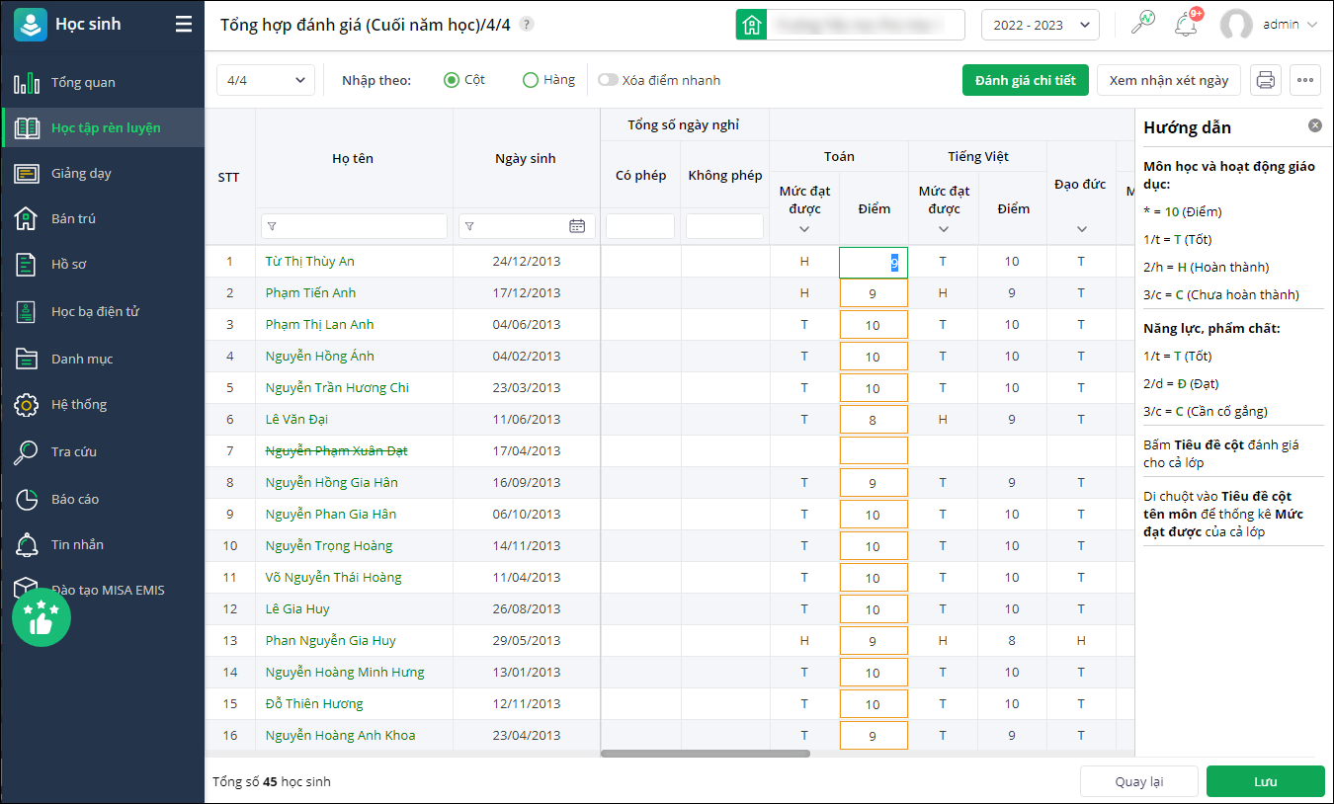The width and height of the screenshot is (1334, 804).
Task: Select the Hàng input mode radio button
Action: click(x=531, y=80)
